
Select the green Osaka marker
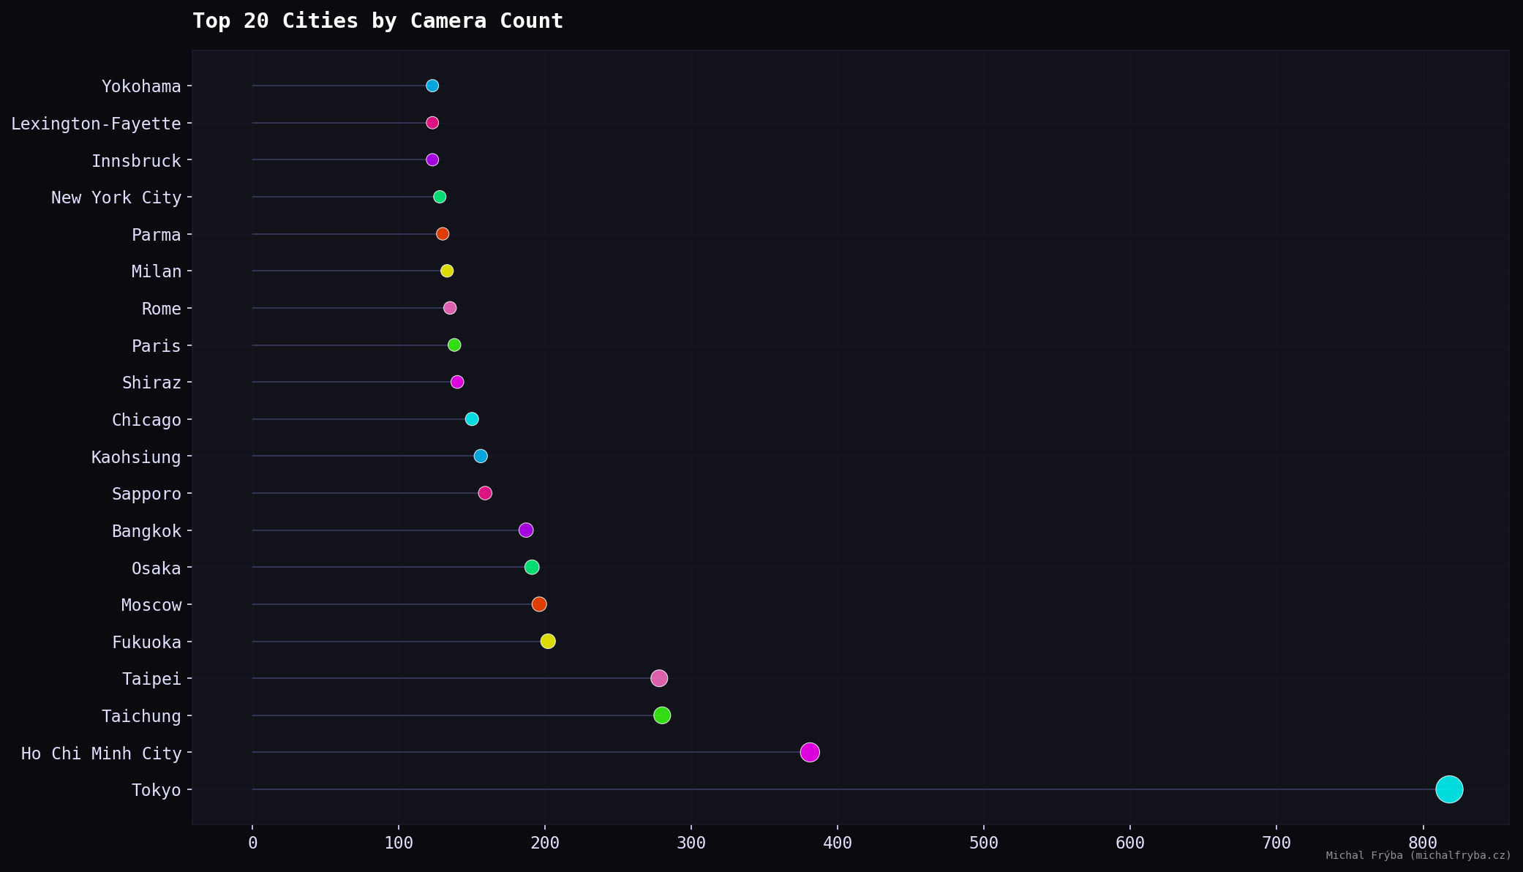[531, 567]
